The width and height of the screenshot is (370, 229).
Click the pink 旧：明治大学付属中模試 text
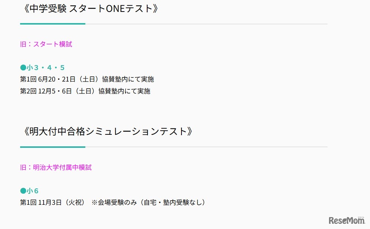(x=56, y=167)
